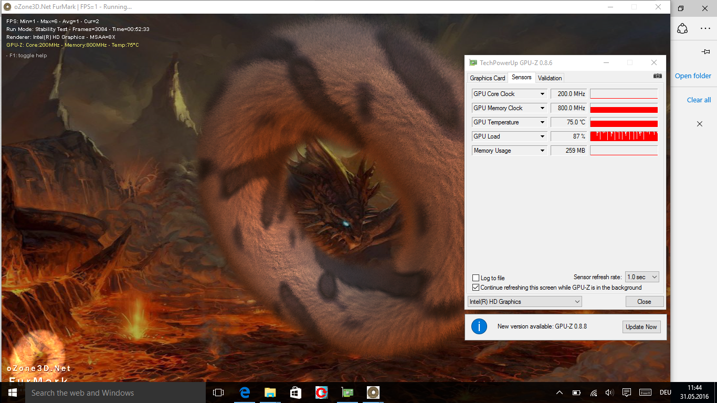Click the blue info icon in the update notice
This screenshot has width=717, height=403.
(479, 326)
